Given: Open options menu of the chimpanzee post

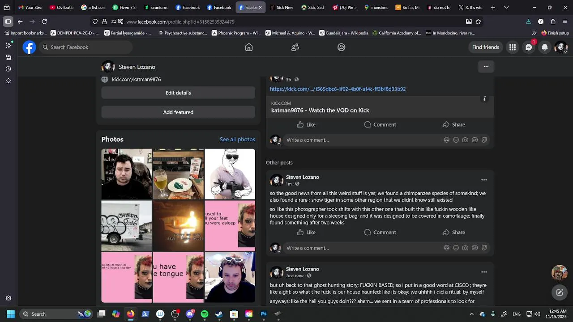Looking at the screenshot, I should (x=484, y=180).
